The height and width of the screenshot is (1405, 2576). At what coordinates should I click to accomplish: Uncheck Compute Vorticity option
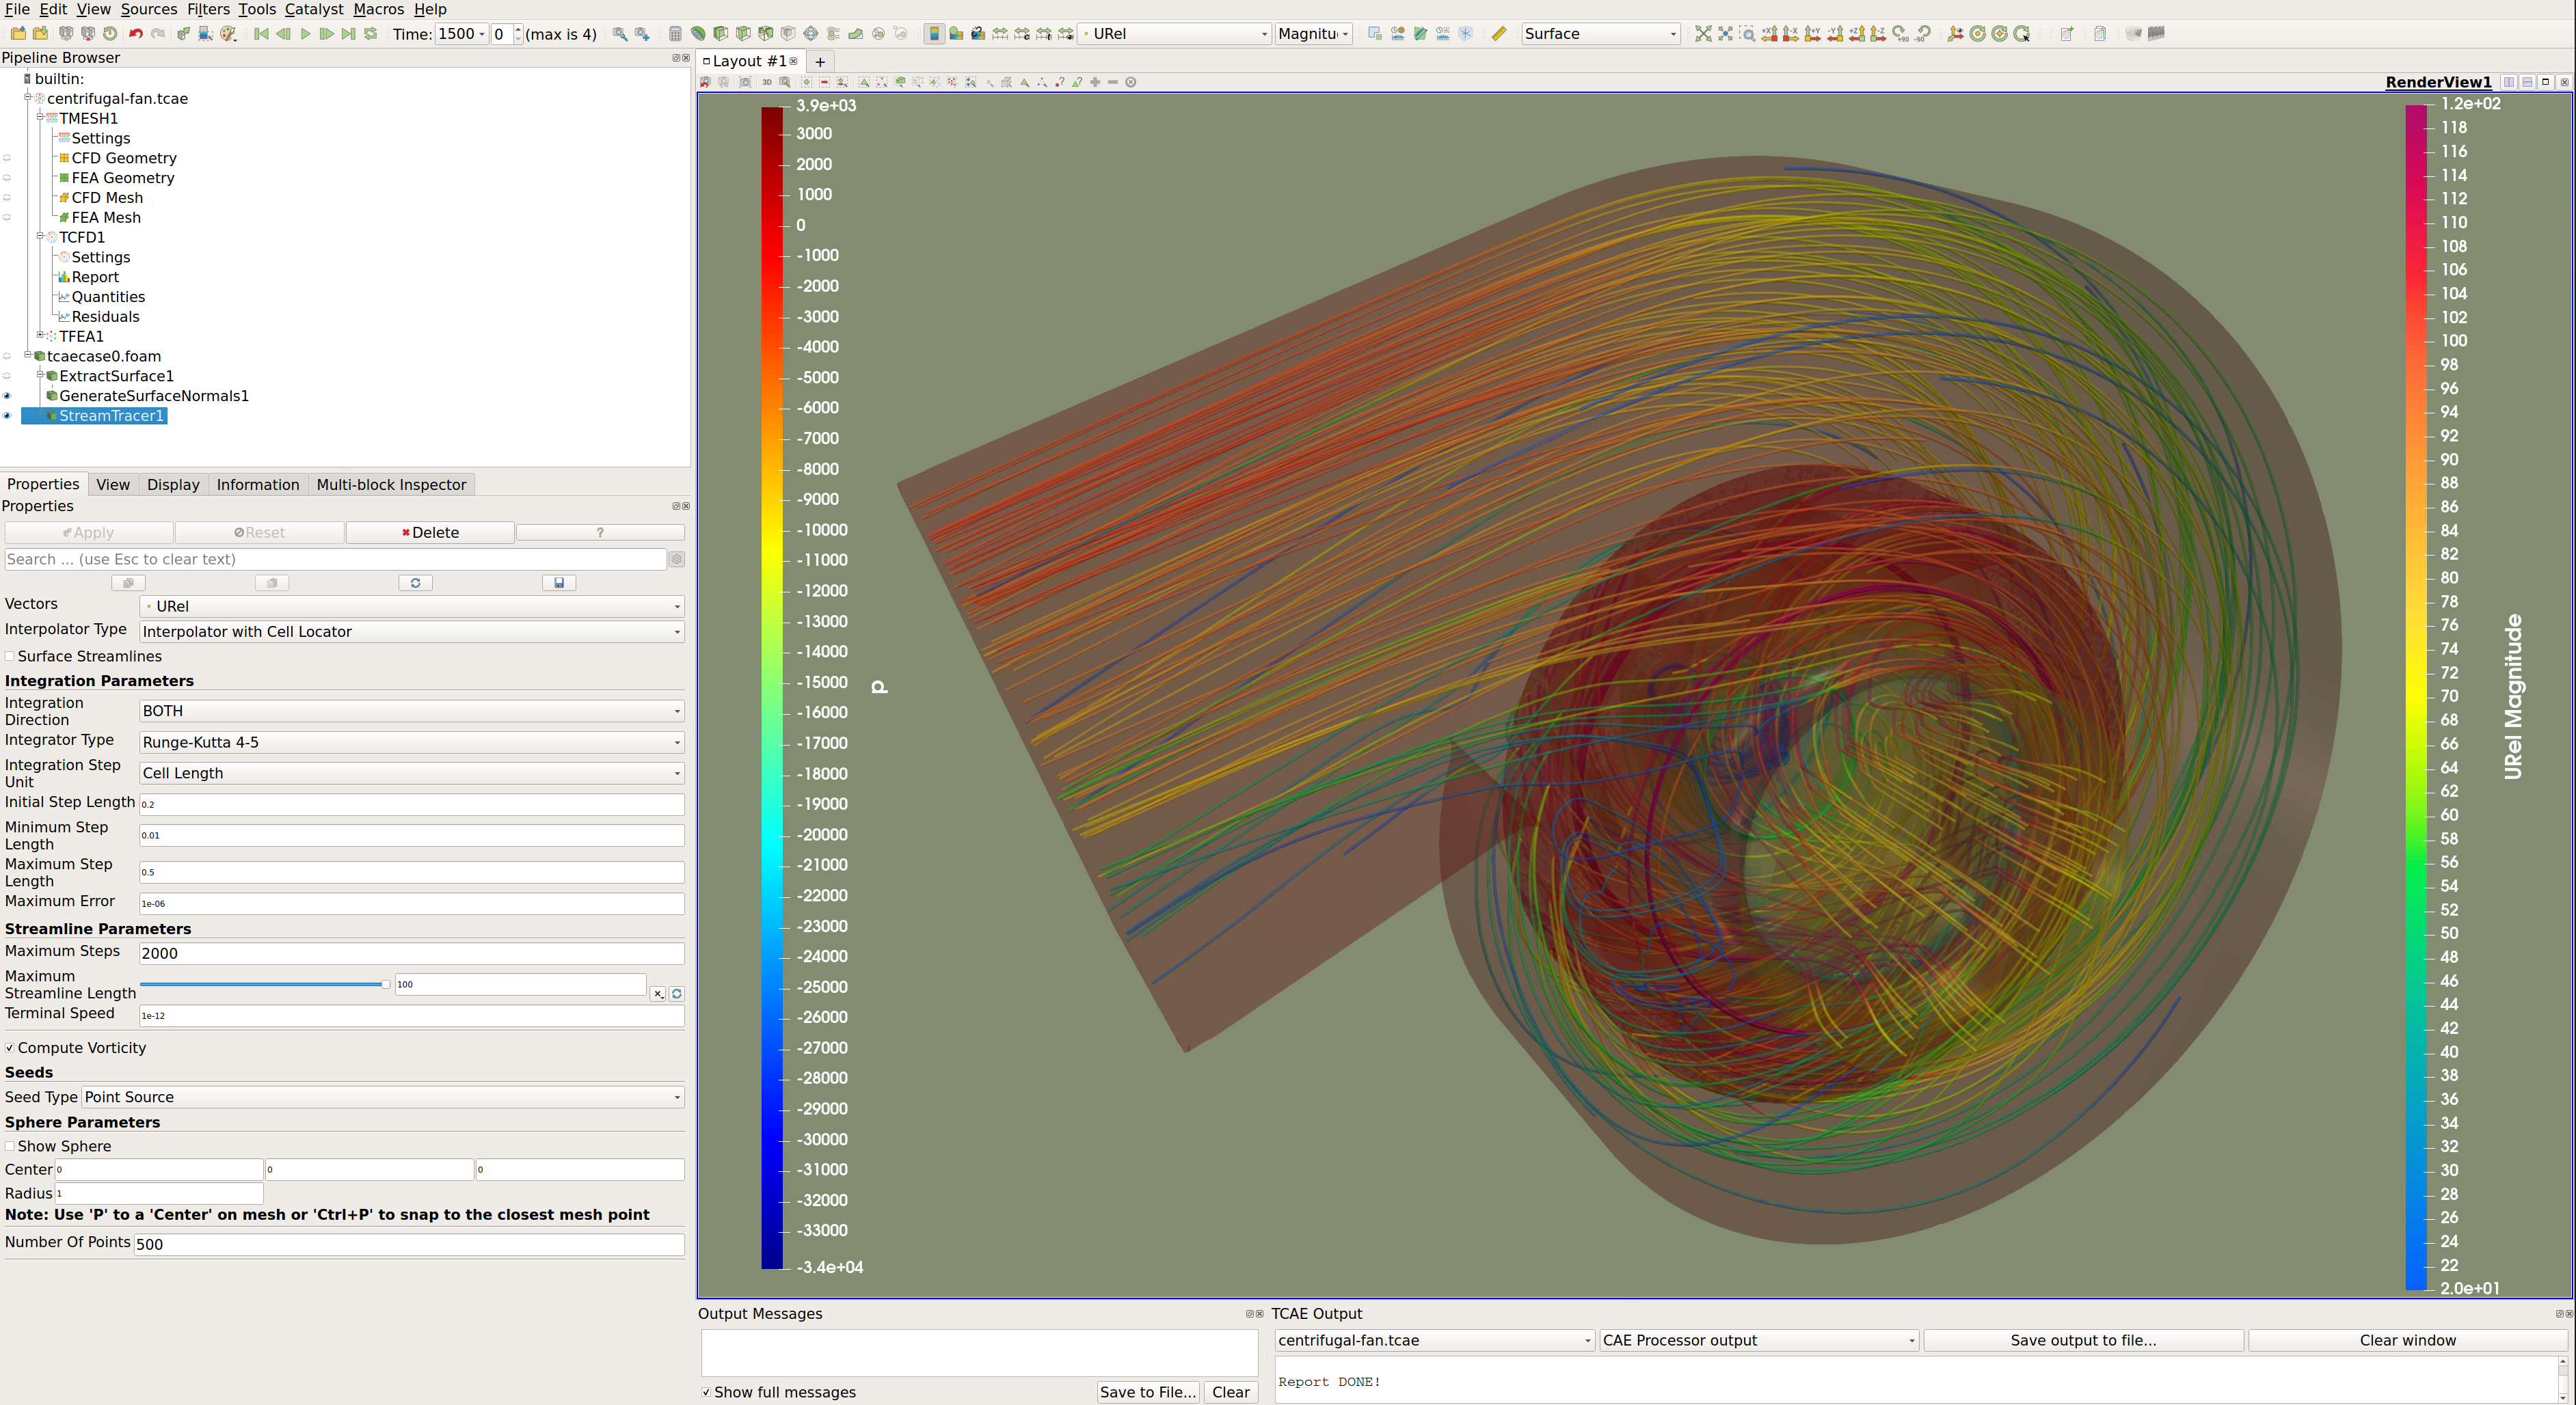tap(11, 1048)
